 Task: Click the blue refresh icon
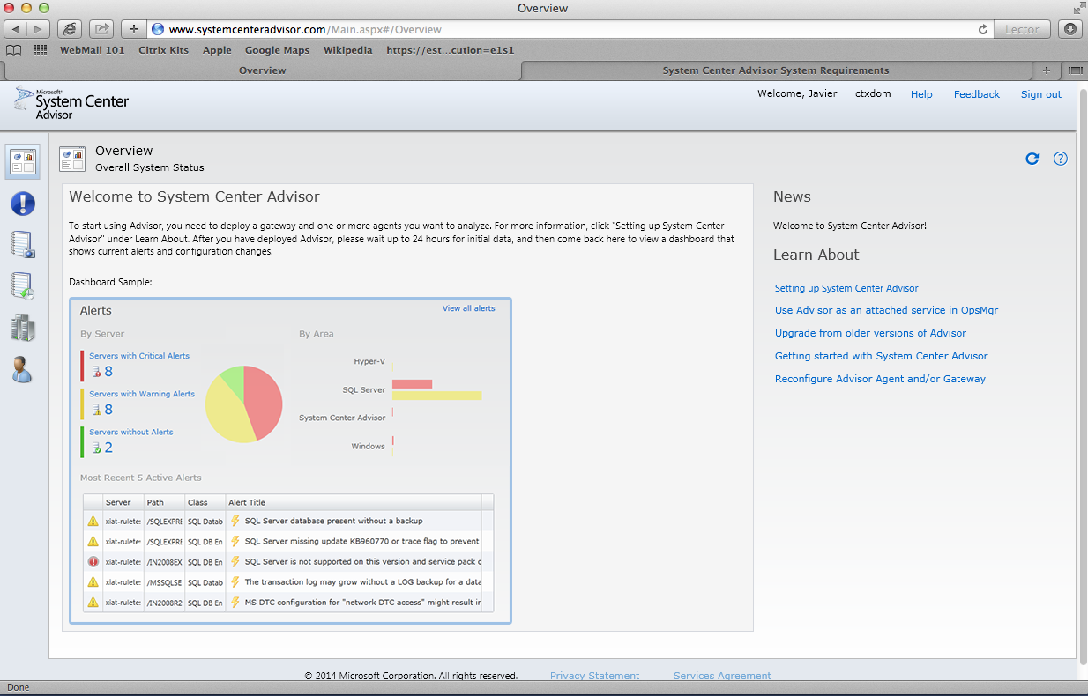pos(1032,159)
